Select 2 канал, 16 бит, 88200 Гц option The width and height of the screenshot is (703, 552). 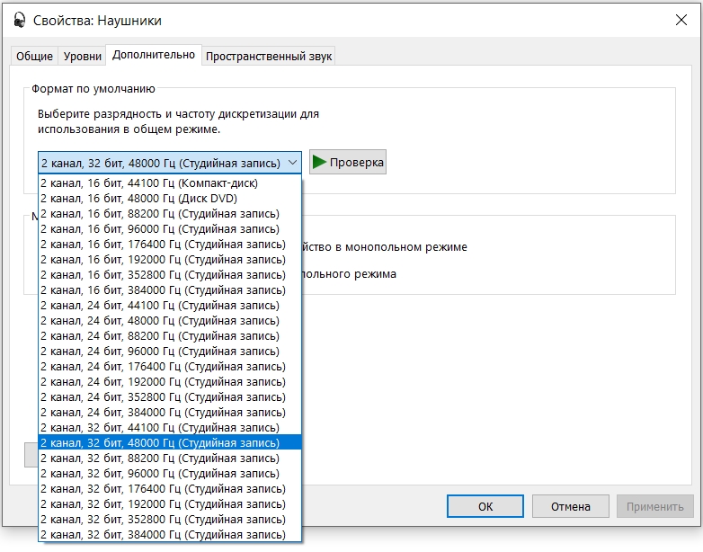tap(170, 213)
